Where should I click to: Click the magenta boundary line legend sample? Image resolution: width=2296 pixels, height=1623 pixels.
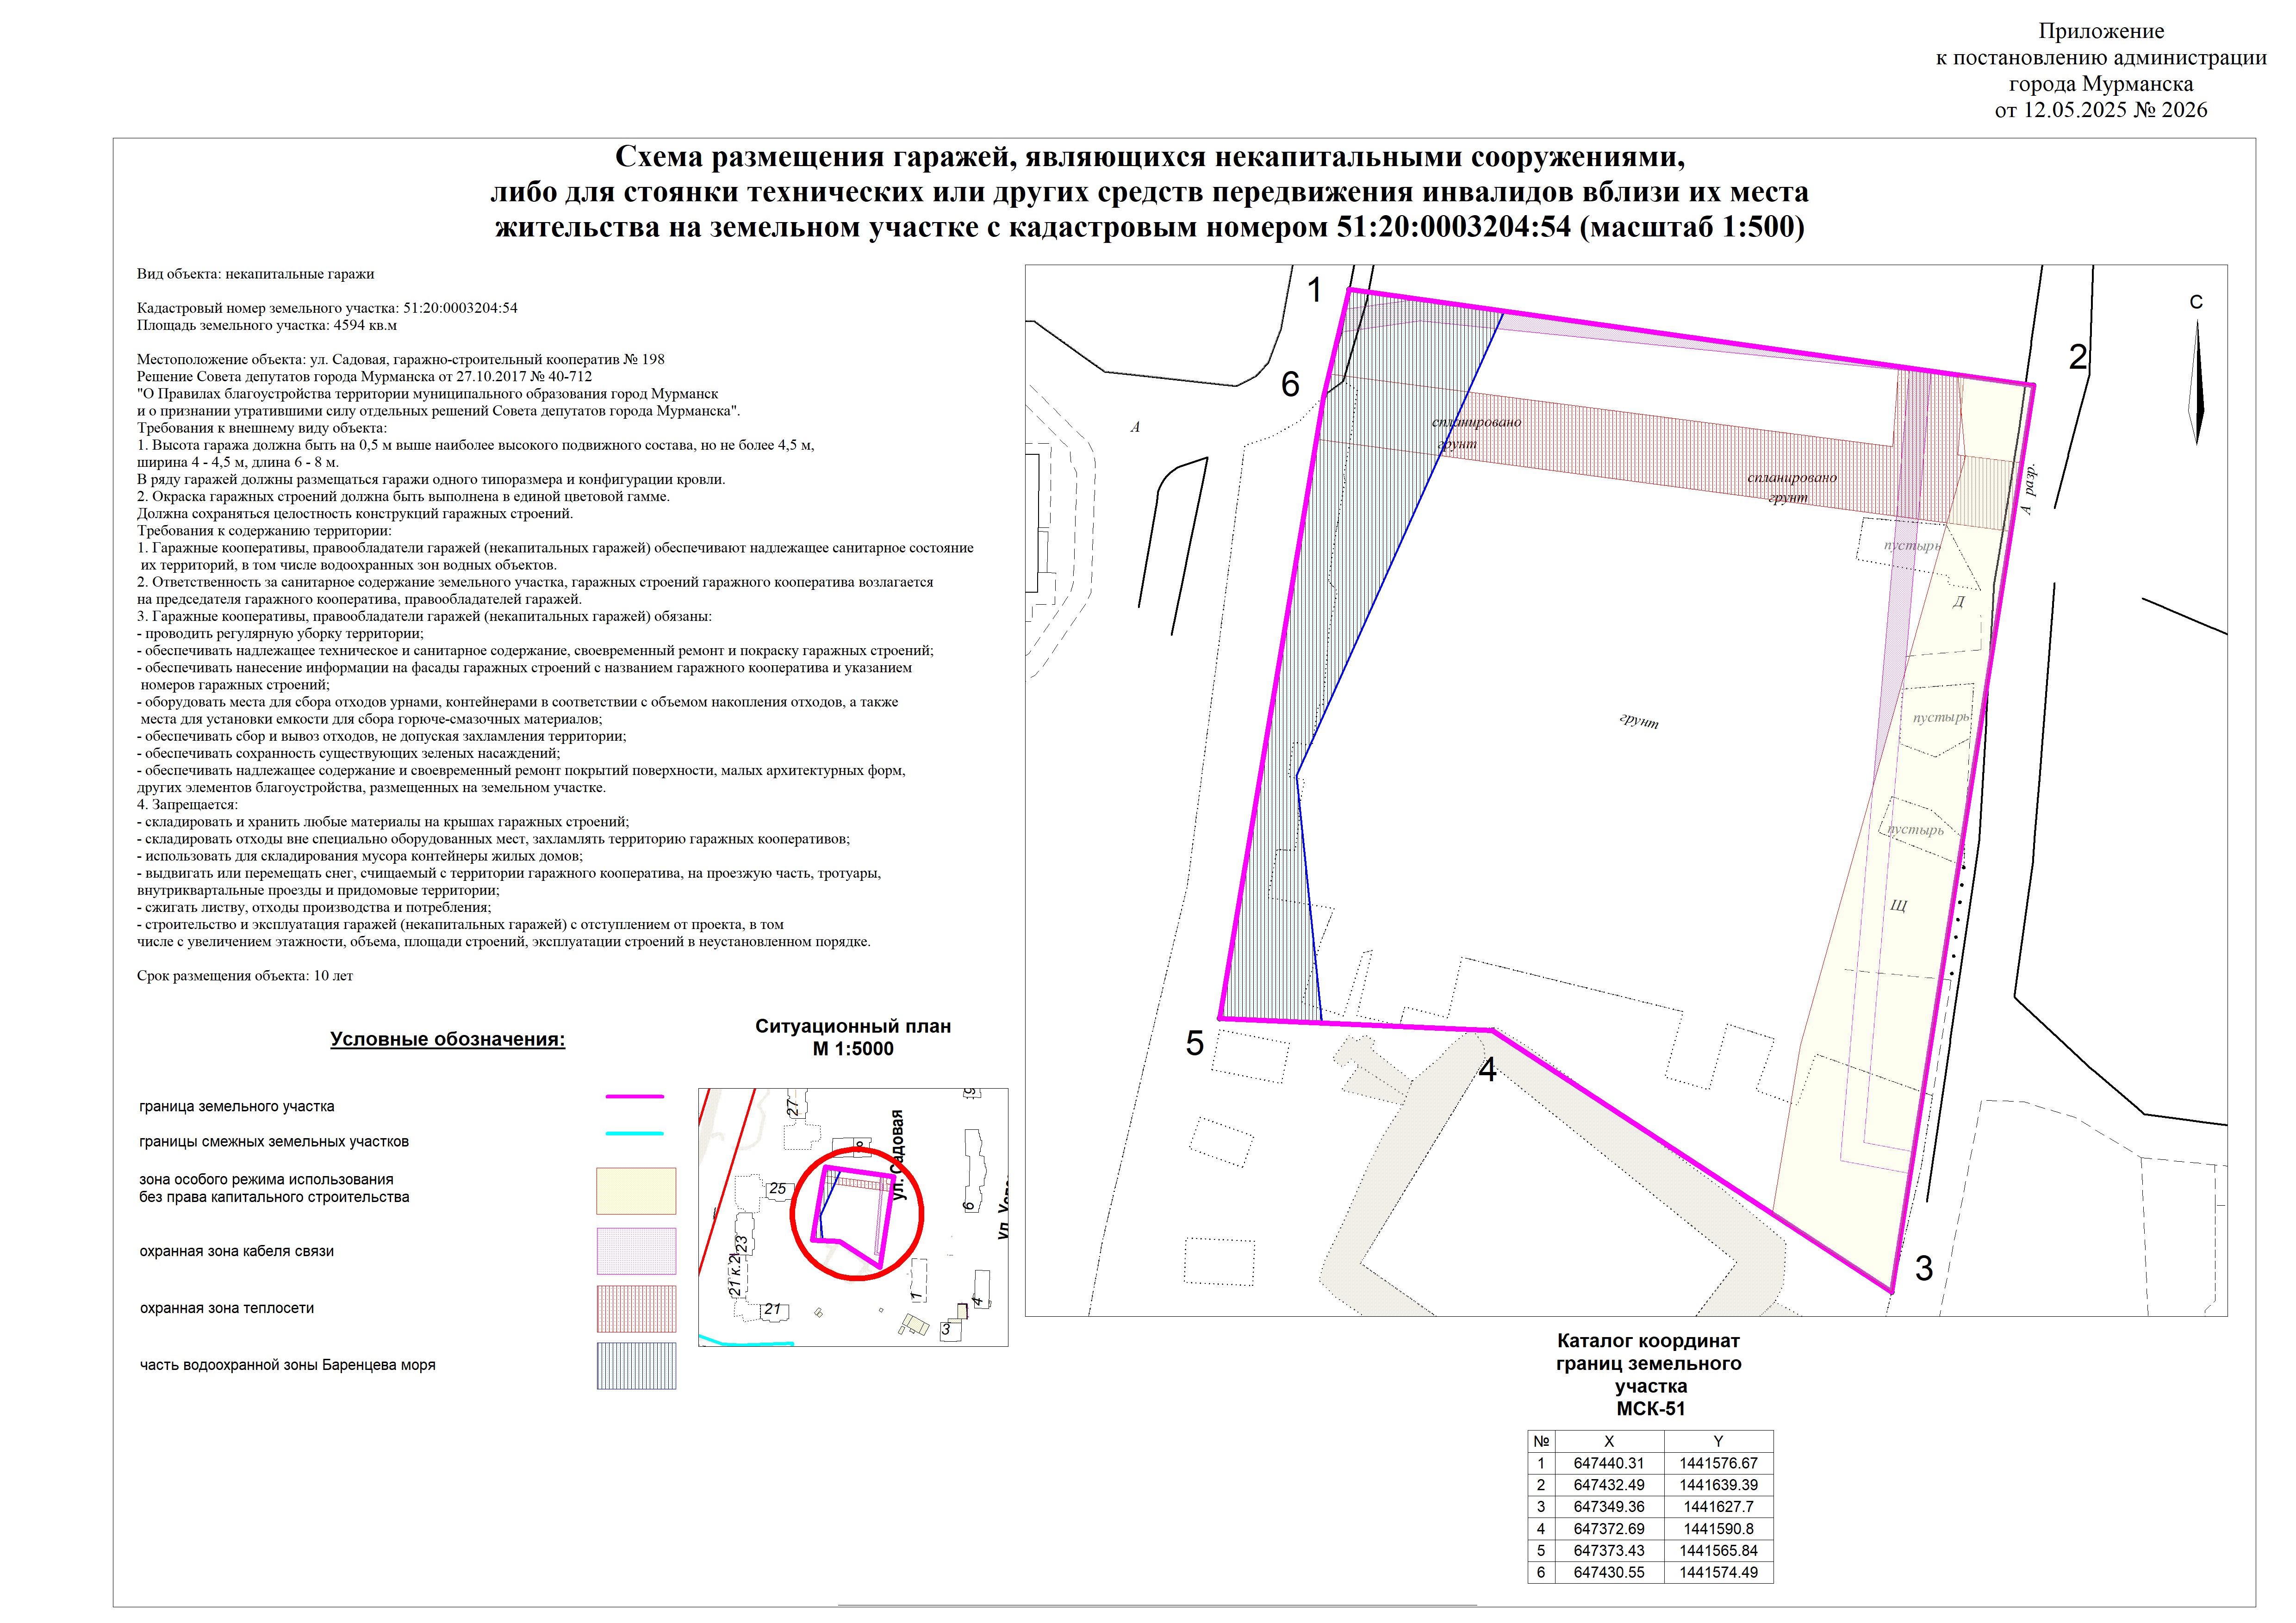(634, 1096)
